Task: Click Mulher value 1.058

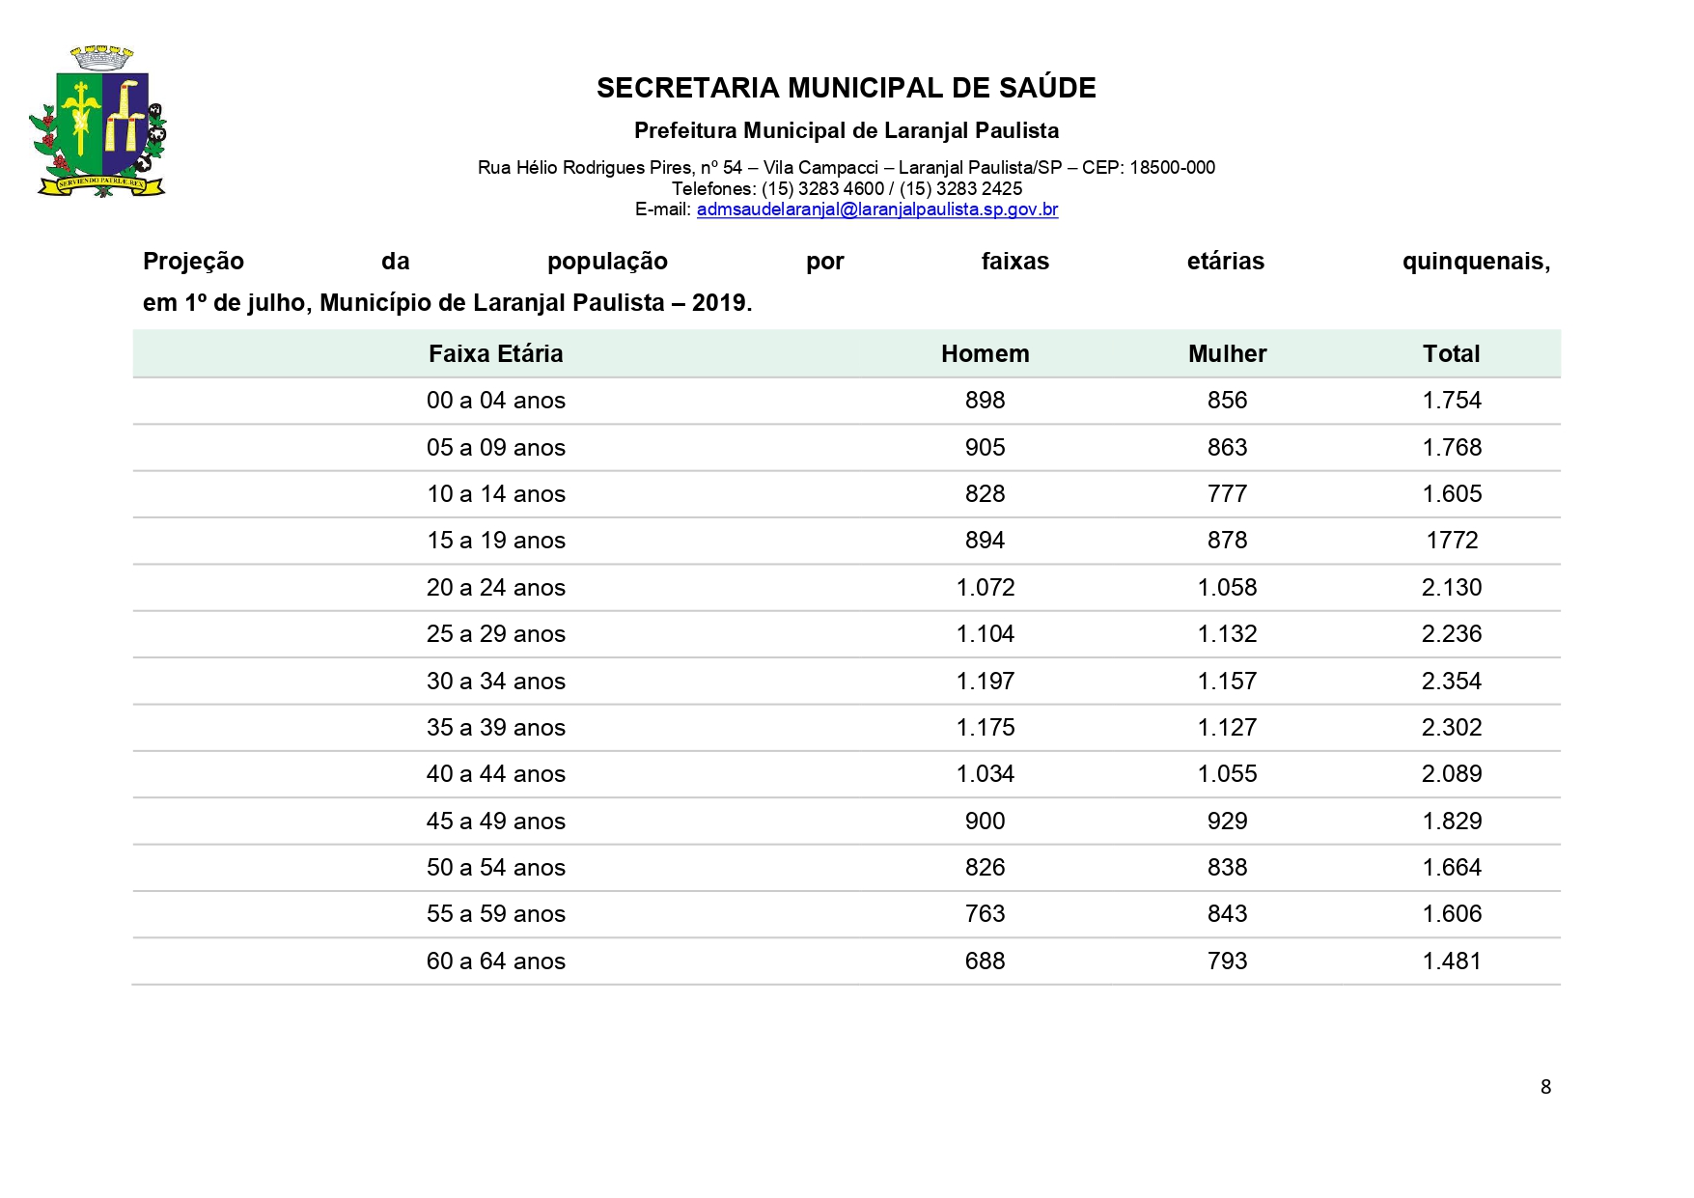Action: point(1228,588)
